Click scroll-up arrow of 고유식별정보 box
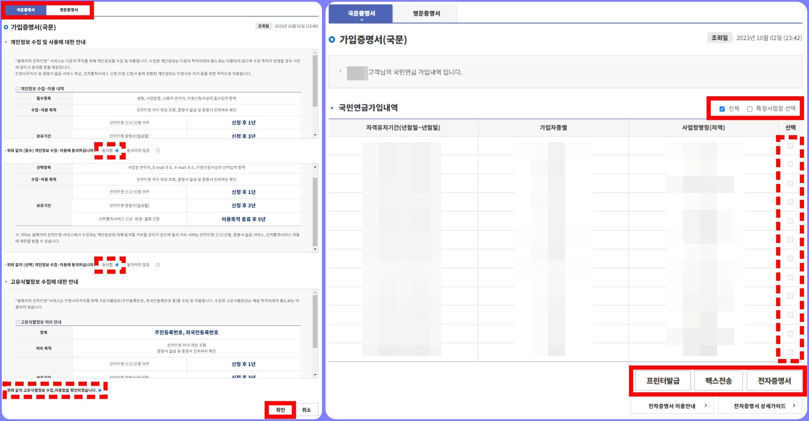The height and width of the screenshot is (421, 809). click(315, 292)
